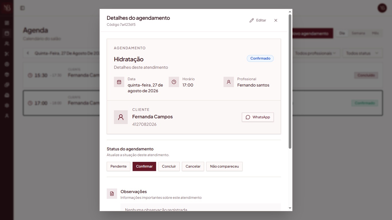This screenshot has height=220, width=392.
Task: Click the person icon beside Profissional
Action: [x=229, y=82]
